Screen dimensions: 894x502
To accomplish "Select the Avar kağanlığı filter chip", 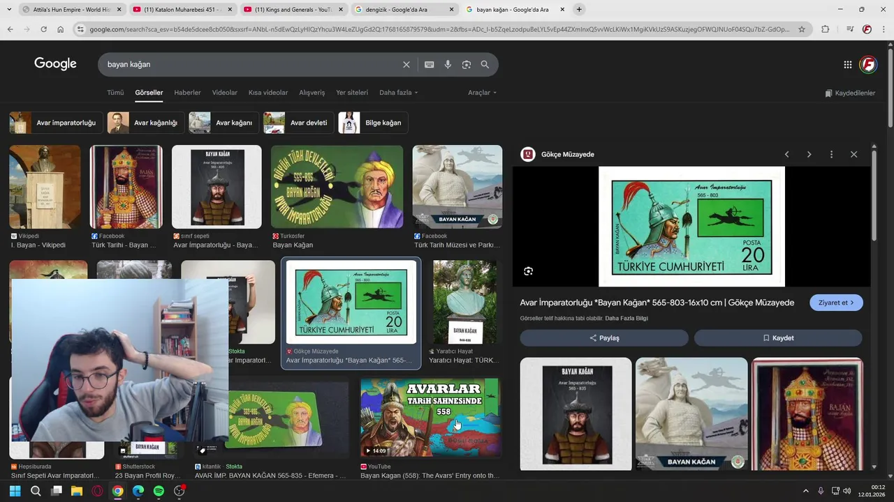I will pyautogui.click(x=146, y=123).
